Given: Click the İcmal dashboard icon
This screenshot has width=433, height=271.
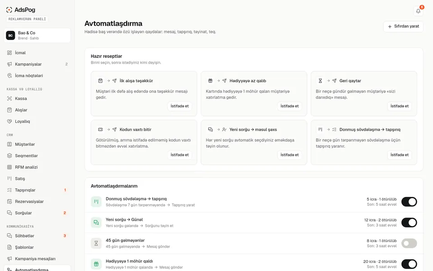Looking at the screenshot, I should pyautogui.click(x=9, y=52).
